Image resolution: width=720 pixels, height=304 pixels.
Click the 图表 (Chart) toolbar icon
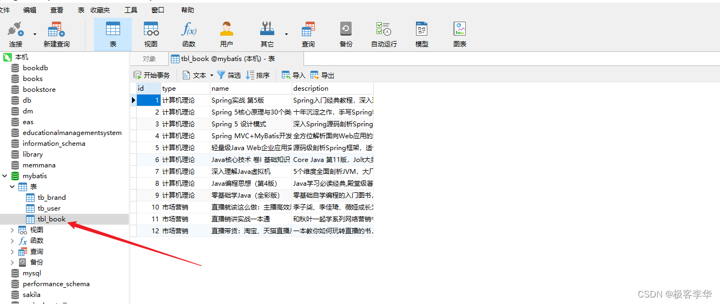point(460,35)
